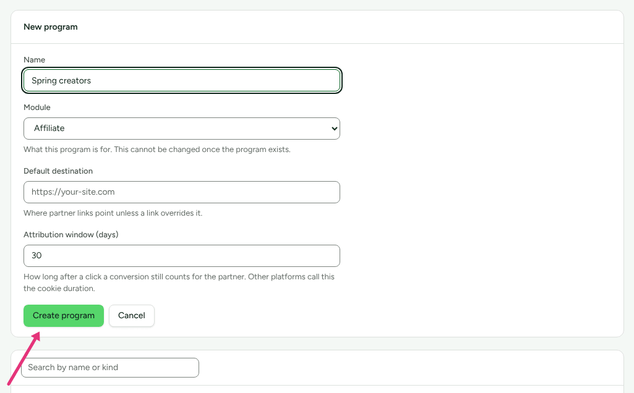Viewport: 634px width, 393px height.
Task: Cancel the new program form
Action: 131,315
